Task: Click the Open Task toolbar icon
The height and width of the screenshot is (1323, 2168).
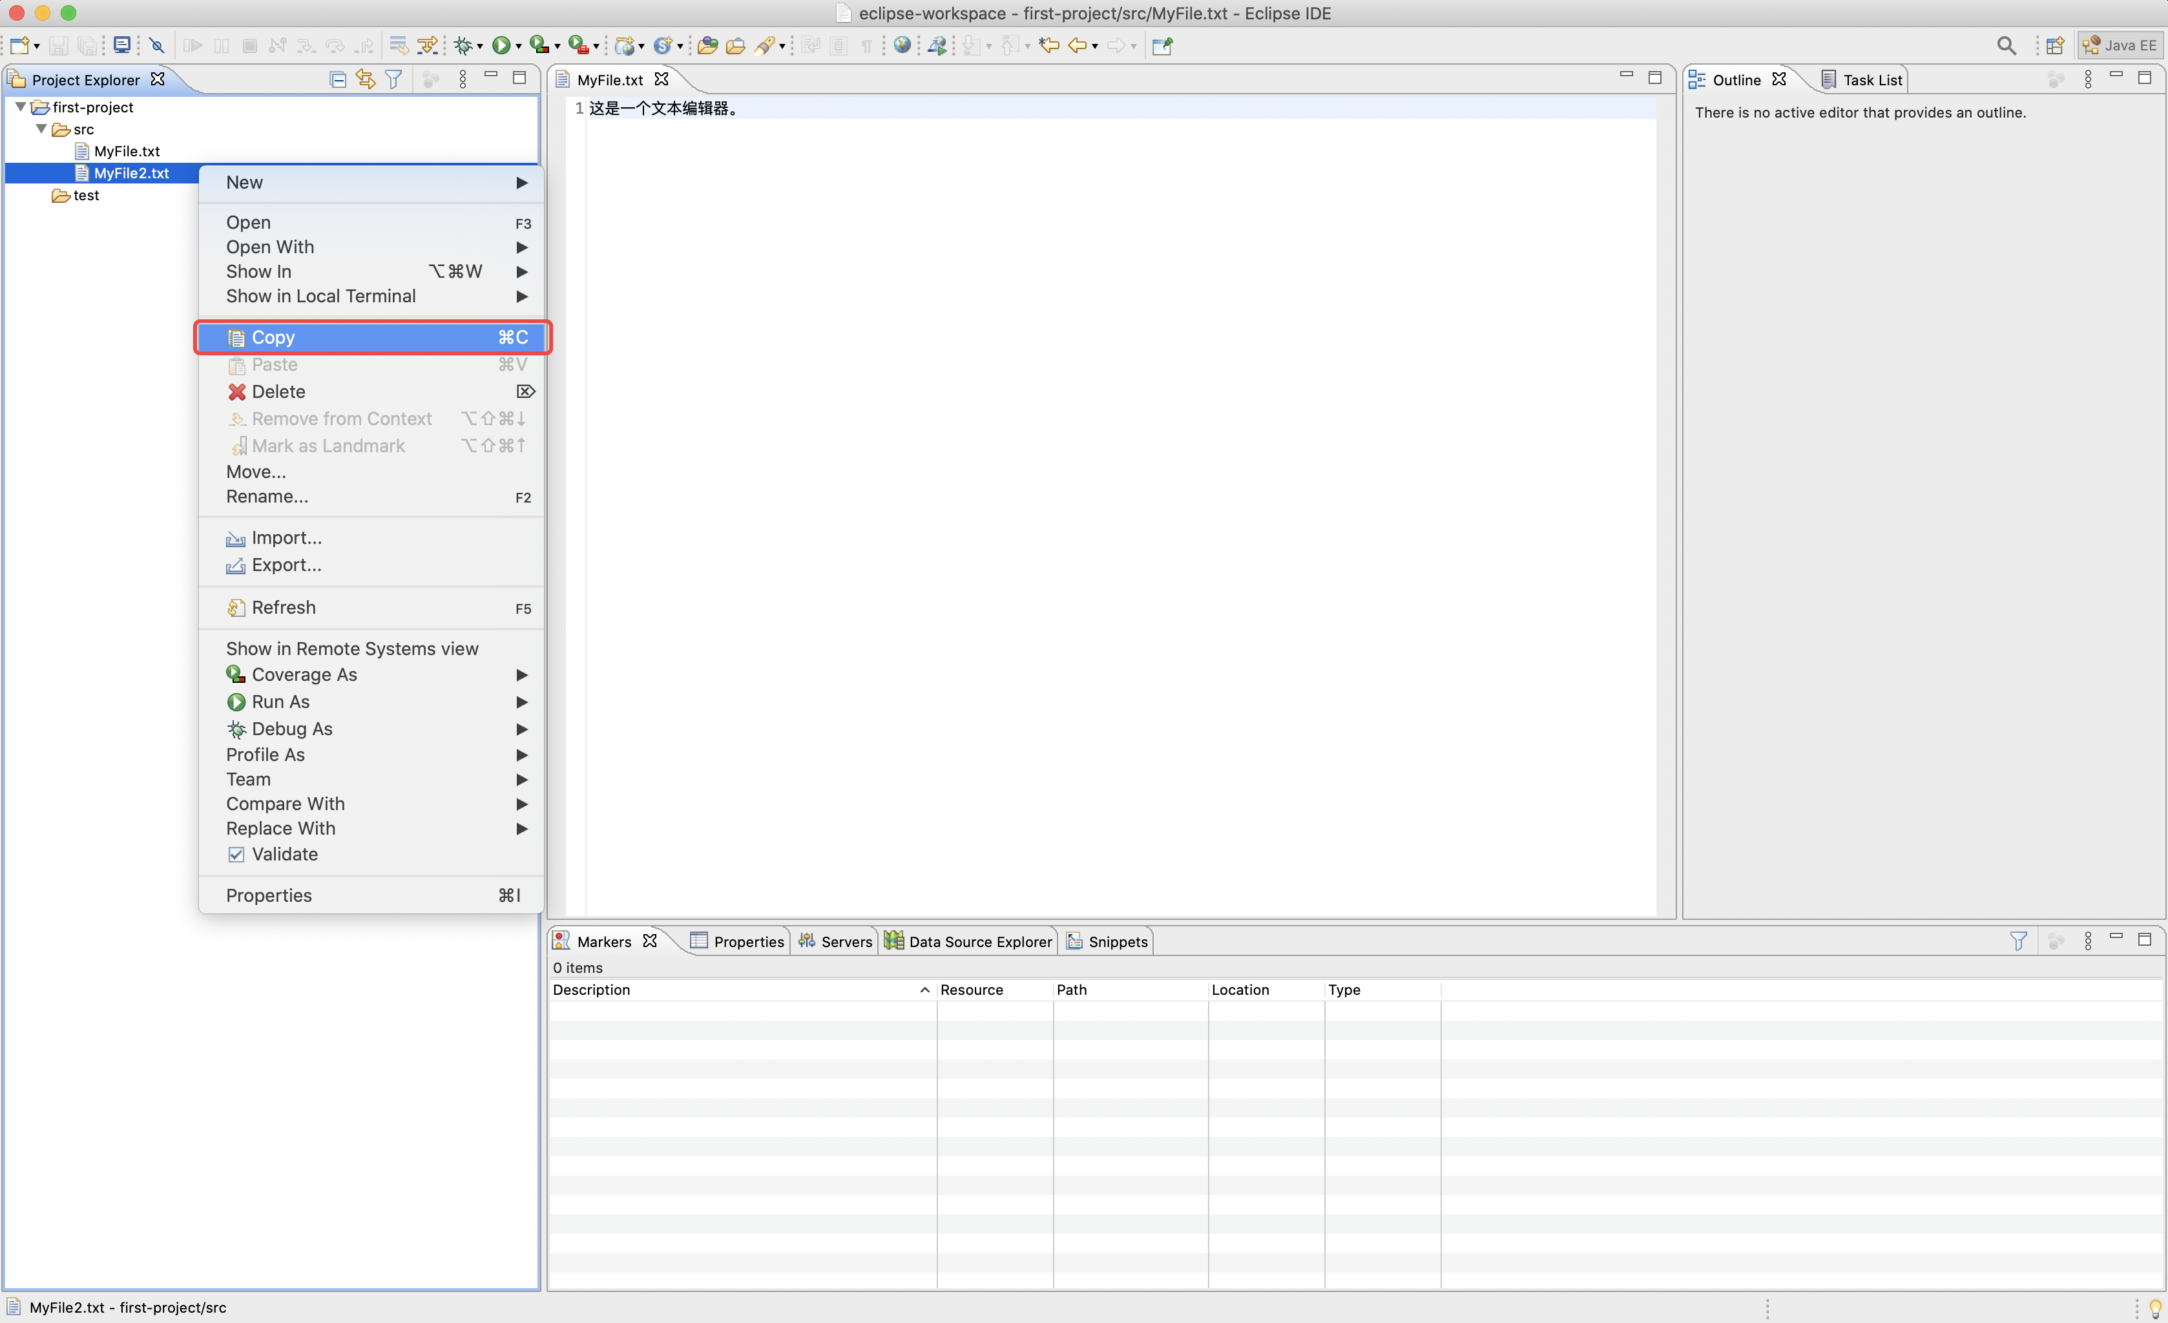Action: (736, 46)
